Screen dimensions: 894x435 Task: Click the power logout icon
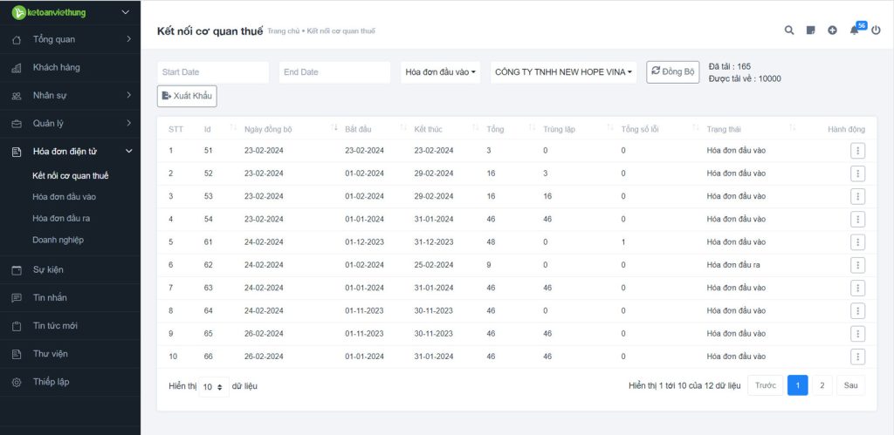point(876,31)
